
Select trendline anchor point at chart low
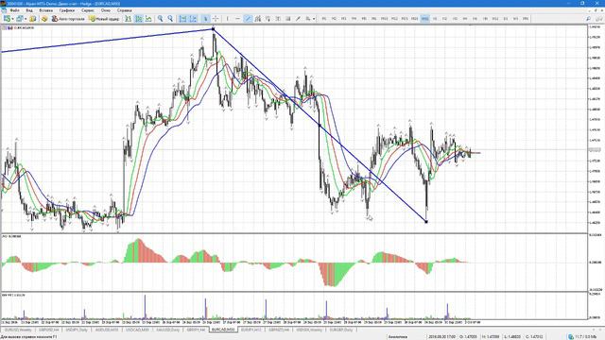coord(426,222)
